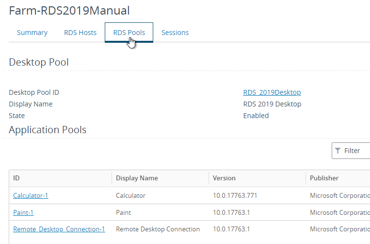Click the funnel Filter icon
Image resolution: width=370 pixels, height=244 pixels.
click(338, 151)
